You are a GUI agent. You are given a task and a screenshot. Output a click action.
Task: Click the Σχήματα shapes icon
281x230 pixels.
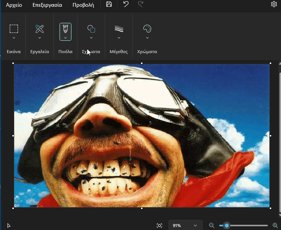tap(91, 29)
